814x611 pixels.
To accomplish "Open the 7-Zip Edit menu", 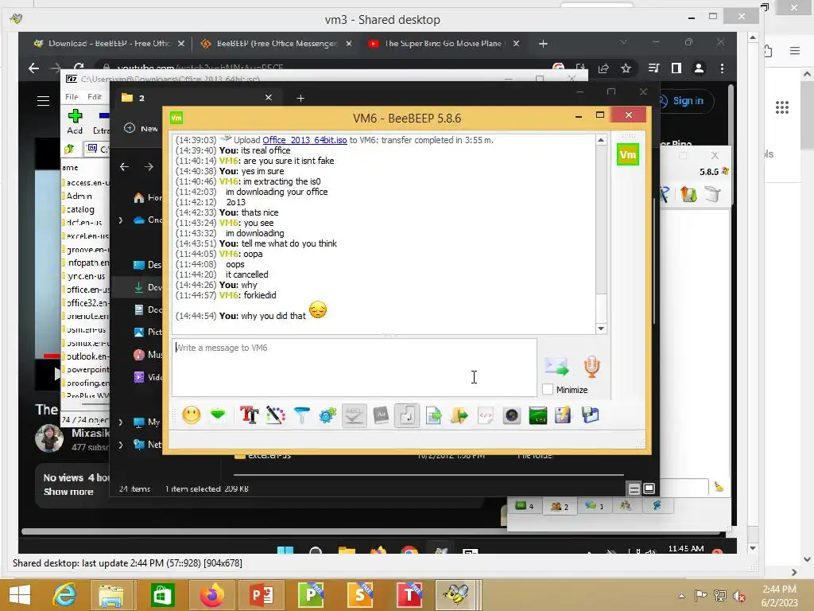I will click(95, 96).
